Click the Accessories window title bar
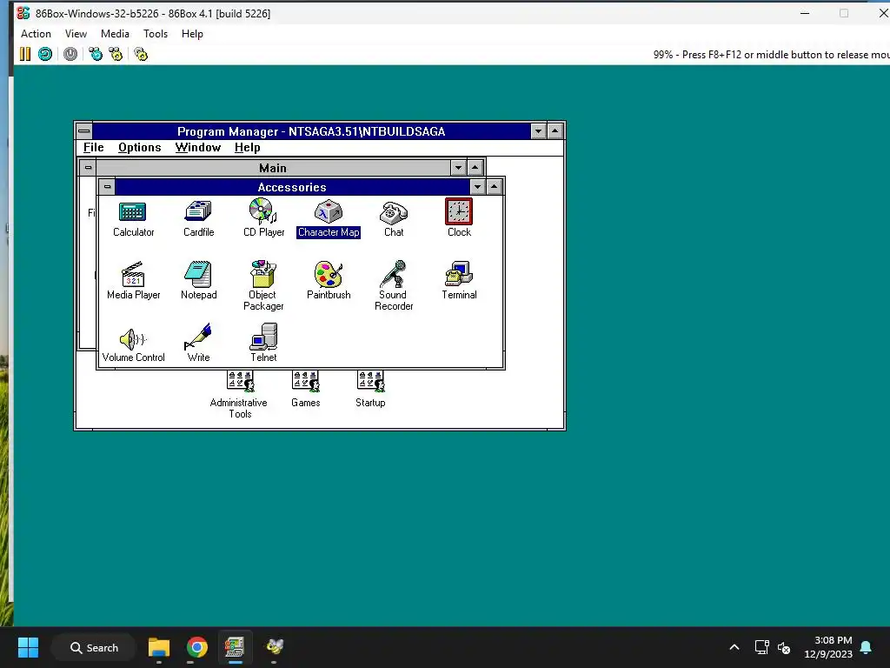Viewport: 890px width, 668px height. (292, 187)
